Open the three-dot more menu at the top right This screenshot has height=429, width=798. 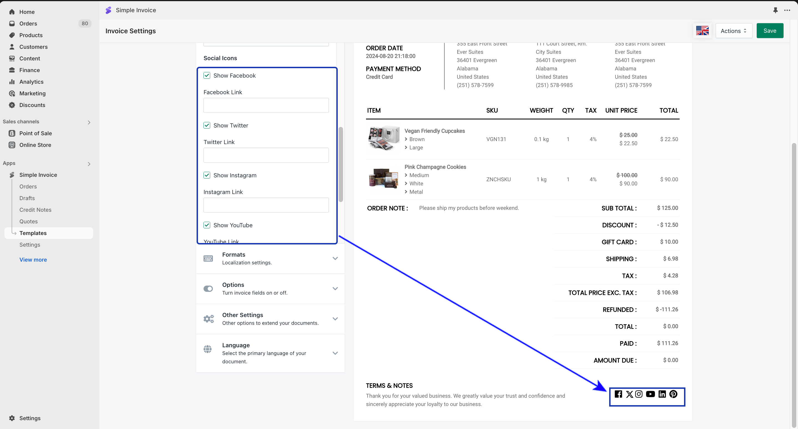pos(787,10)
